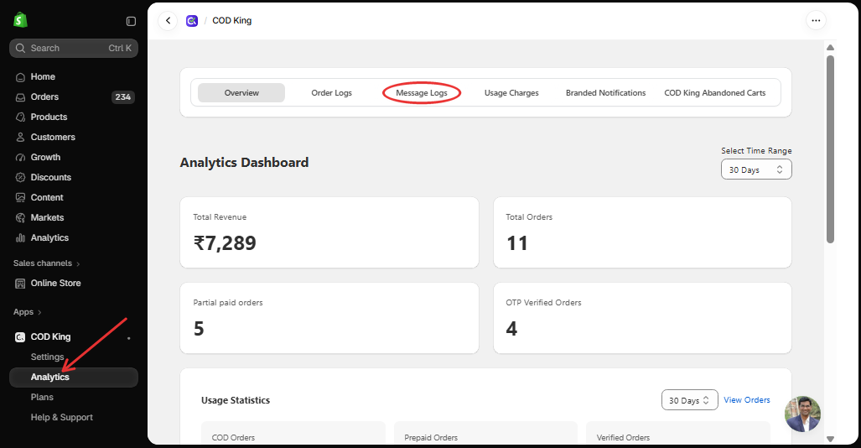Screen dimensions: 861x448
Task: Click the OTP Verified Orders value 4
Action: click(x=511, y=329)
